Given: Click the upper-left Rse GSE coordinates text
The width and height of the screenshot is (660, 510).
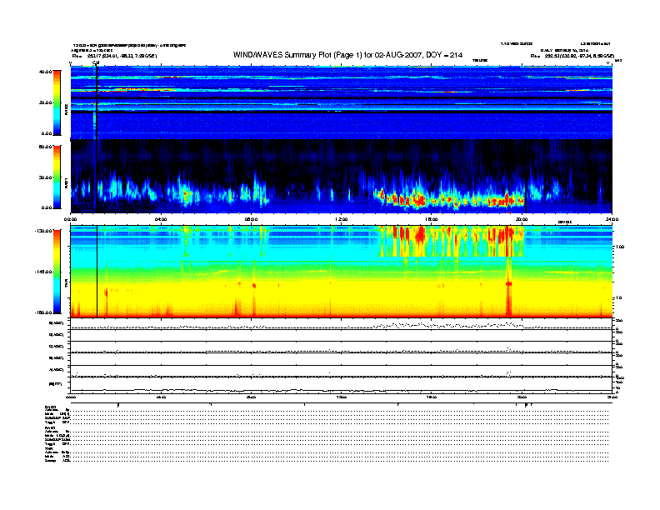Looking at the screenshot, I should 114,56.
